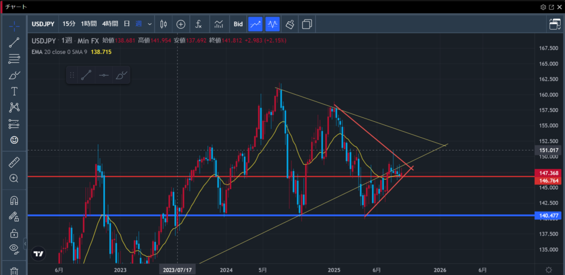The width and height of the screenshot is (565, 275).
Task: Click the 2024 time axis label
Action: (x=226, y=270)
